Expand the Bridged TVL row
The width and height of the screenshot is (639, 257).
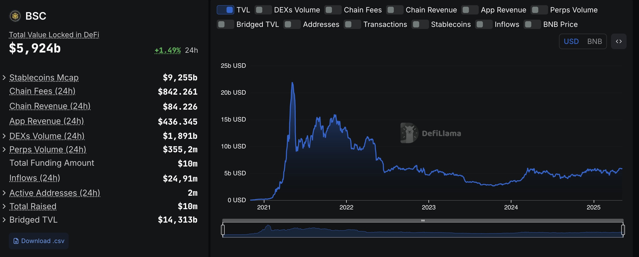click(4, 220)
